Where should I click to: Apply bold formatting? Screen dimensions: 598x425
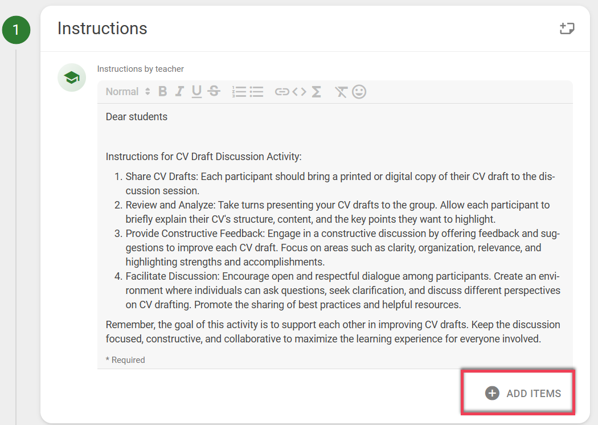[x=162, y=91]
